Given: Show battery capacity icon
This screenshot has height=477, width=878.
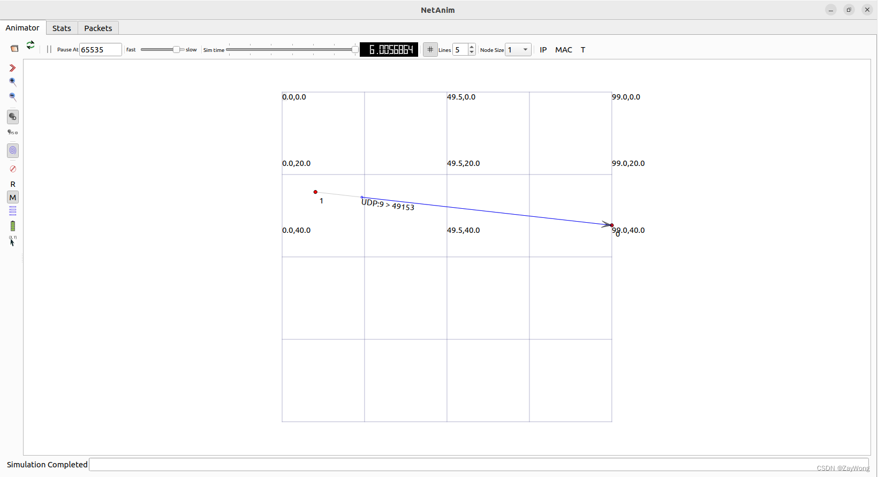Looking at the screenshot, I should tap(13, 226).
